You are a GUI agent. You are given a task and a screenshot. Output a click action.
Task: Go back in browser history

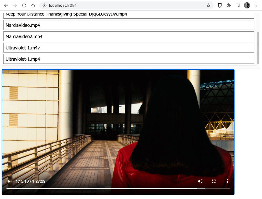coord(6,5)
